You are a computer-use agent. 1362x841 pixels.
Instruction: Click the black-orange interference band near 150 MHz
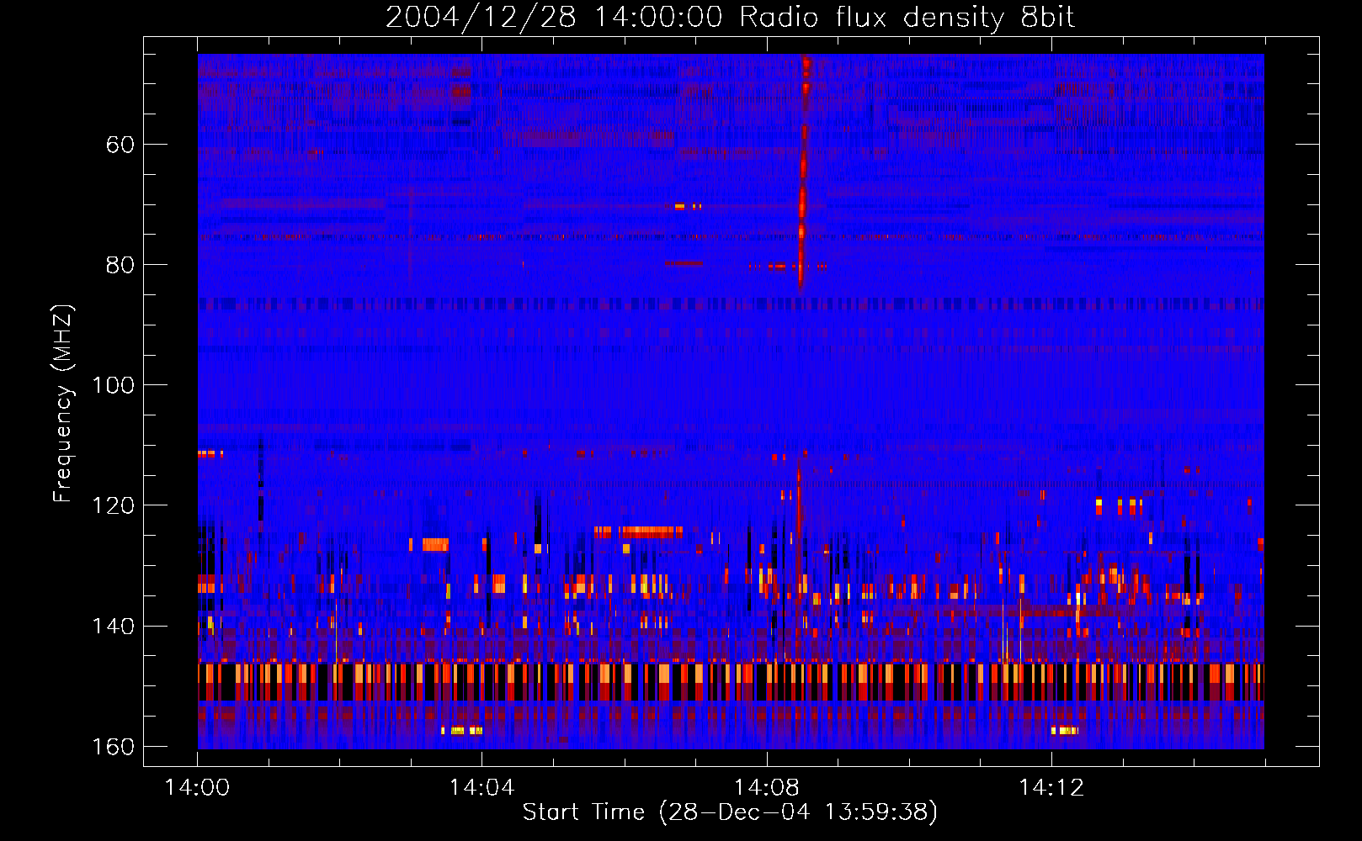731,682
